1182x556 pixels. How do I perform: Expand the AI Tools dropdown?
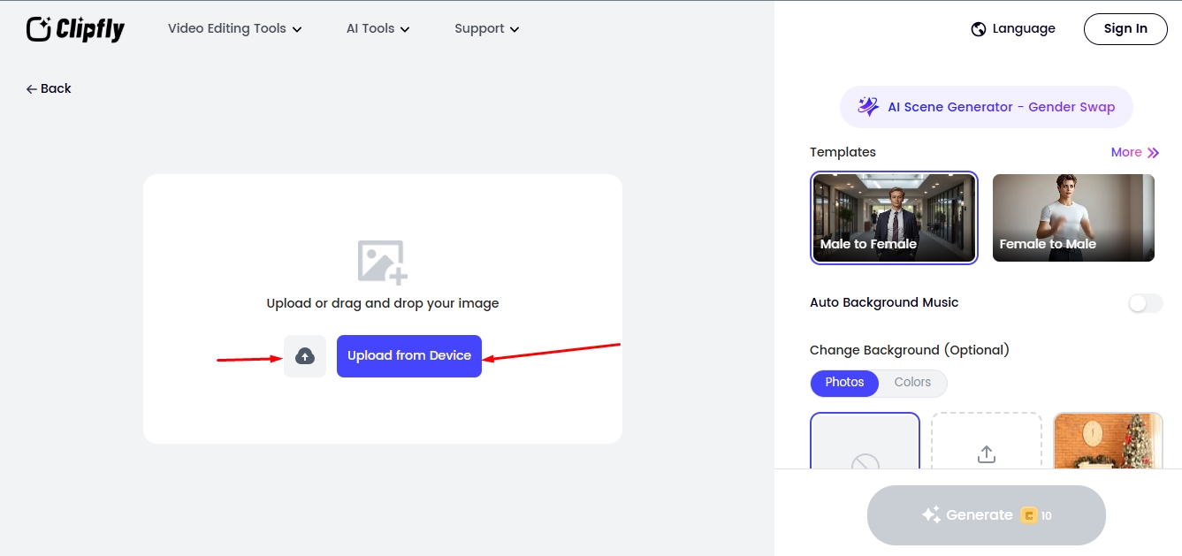point(378,28)
